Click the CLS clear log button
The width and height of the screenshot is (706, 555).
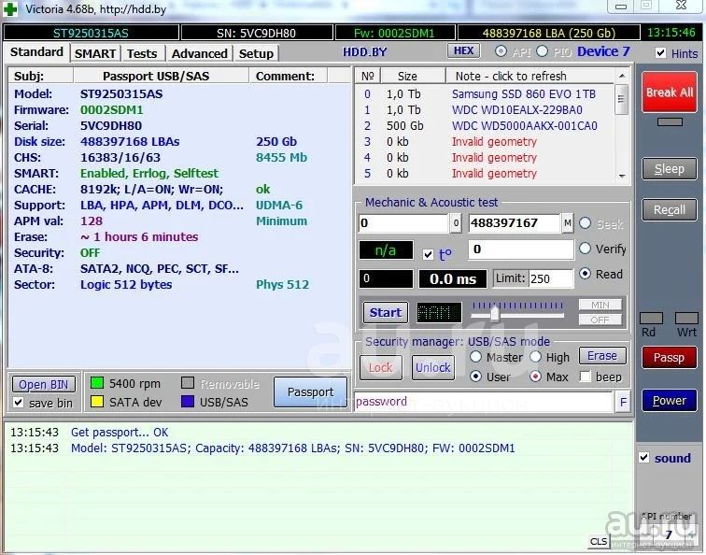[x=599, y=541]
